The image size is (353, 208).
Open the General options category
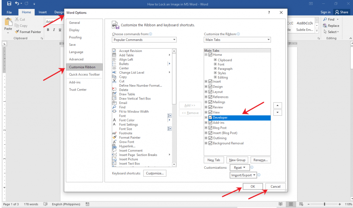coord(74,23)
